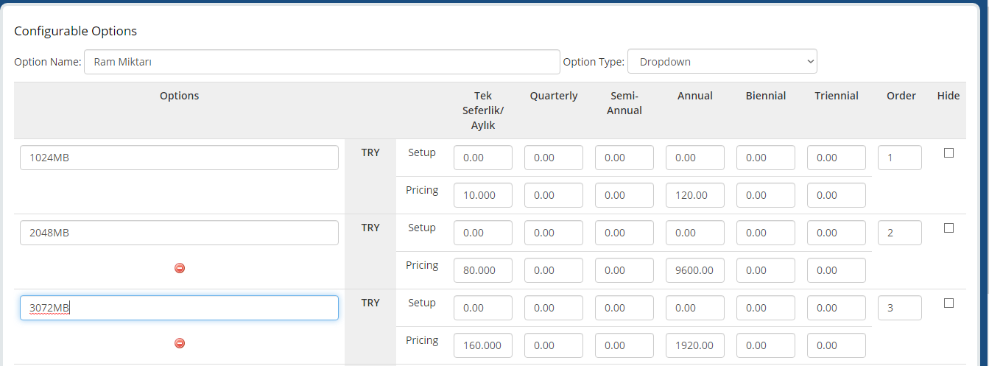Edit 2048MB triennial setup fee field
Viewport: 989px width, 366px height.
coord(837,233)
